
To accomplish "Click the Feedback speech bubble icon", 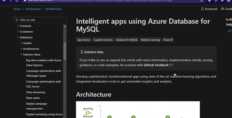I will click(223, 9).
